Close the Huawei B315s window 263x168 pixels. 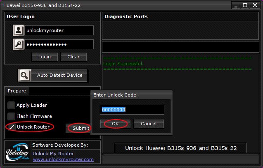pyautogui.click(x=255, y=5)
